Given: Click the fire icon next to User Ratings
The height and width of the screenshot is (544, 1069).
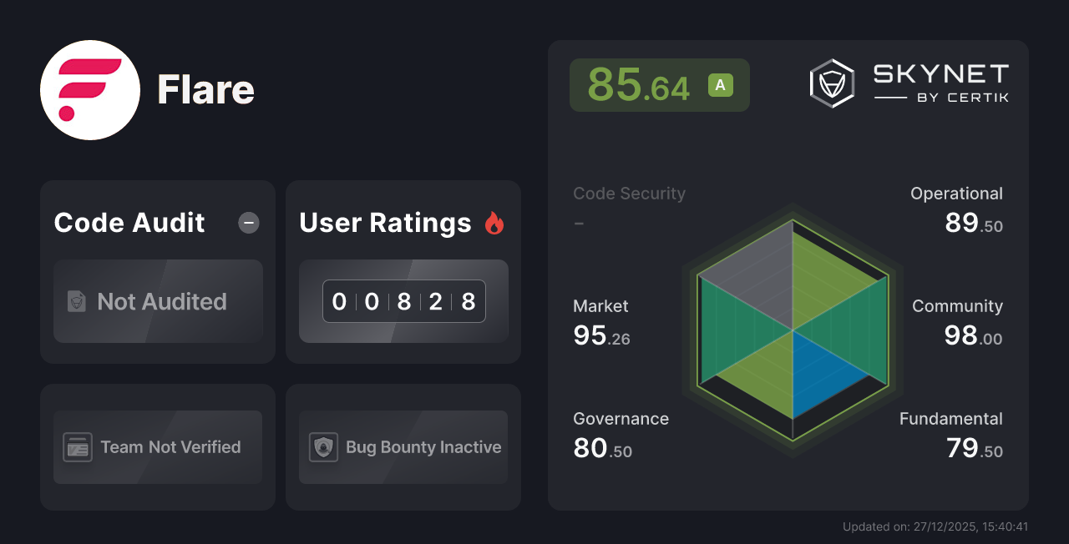Looking at the screenshot, I should coord(494,222).
